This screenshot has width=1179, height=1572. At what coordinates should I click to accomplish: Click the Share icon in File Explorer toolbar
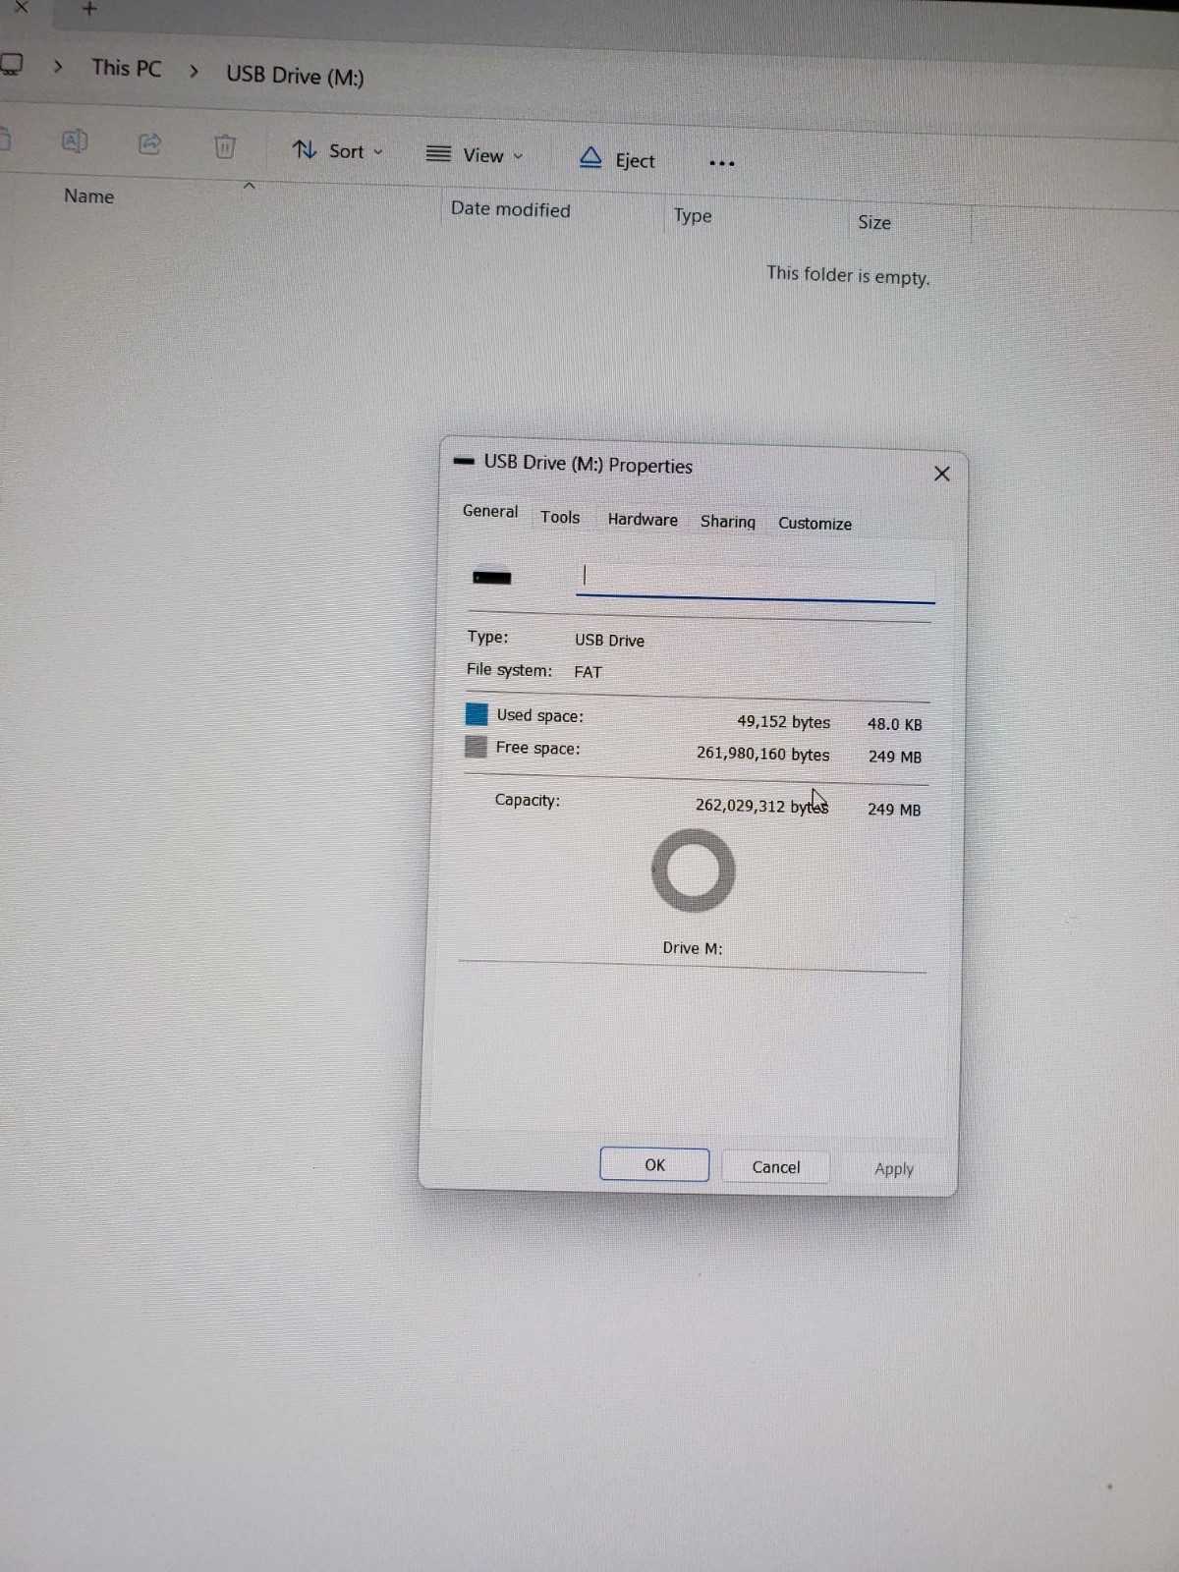[149, 144]
